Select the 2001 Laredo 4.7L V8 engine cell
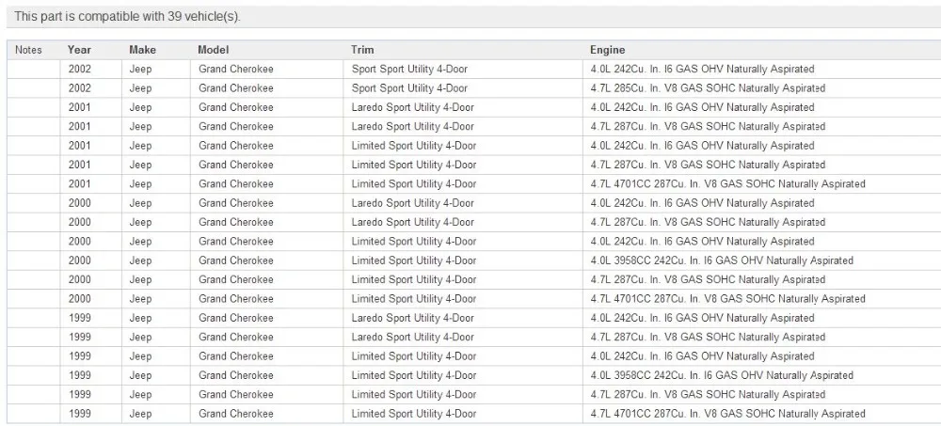 tap(708, 127)
